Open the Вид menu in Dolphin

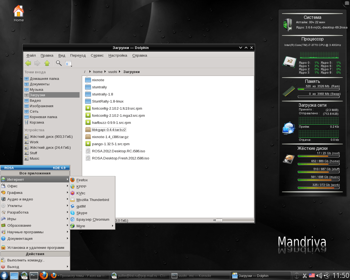(x=62, y=55)
